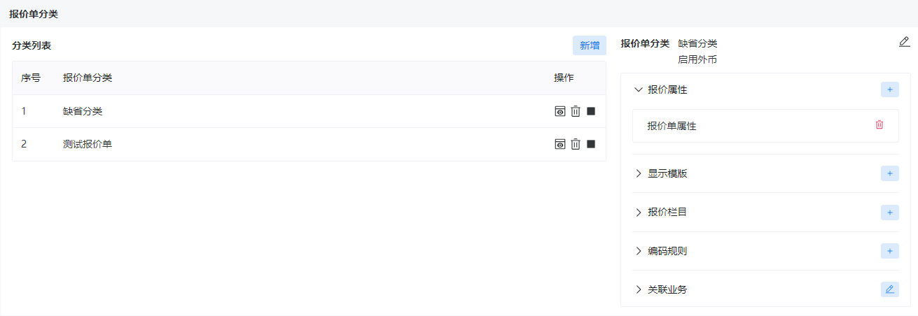This screenshot has height=316, width=918.
Task: Preview the 测试报价单 row with eye icon
Action: click(560, 144)
